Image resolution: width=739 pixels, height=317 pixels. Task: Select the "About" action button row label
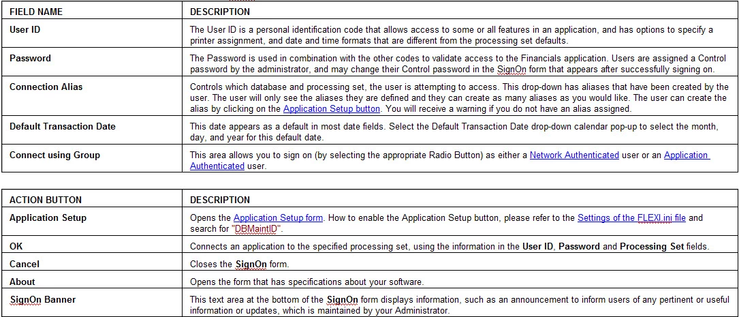22,282
